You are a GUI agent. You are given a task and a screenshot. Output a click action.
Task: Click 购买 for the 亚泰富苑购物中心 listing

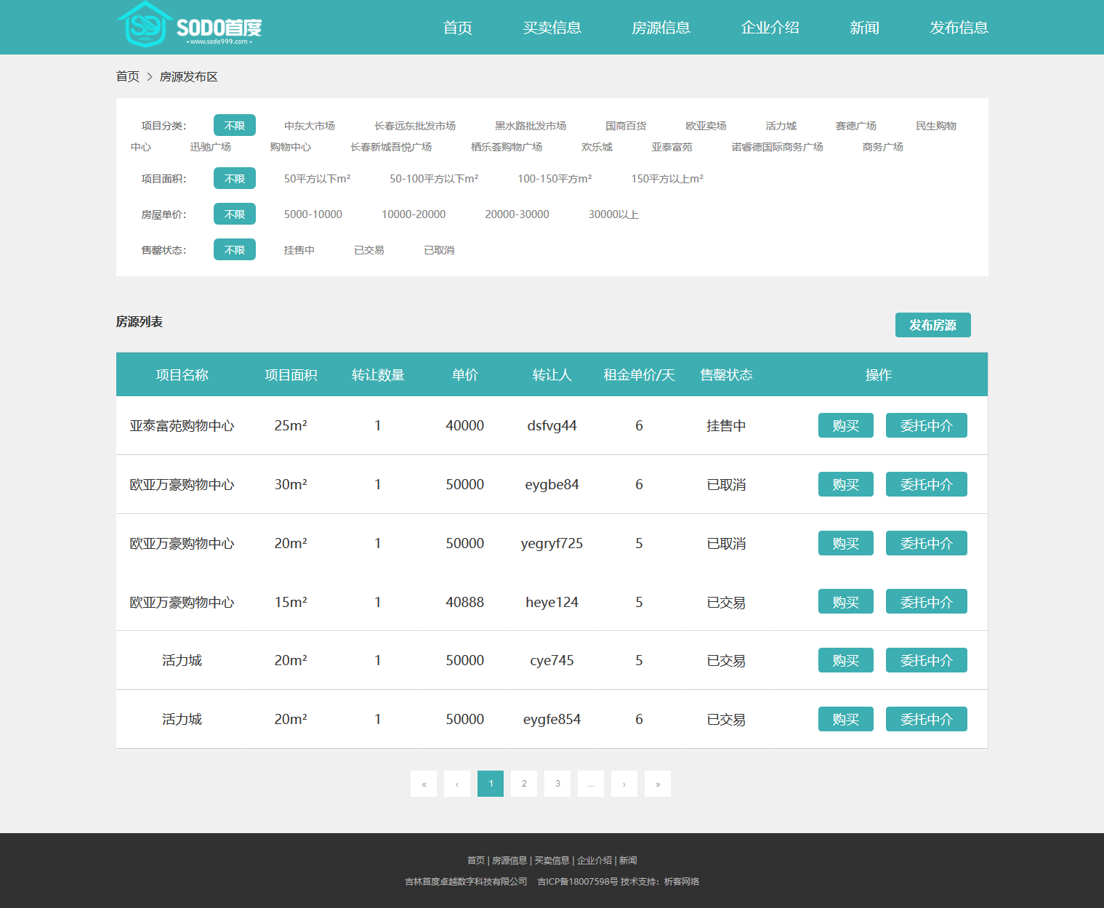[845, 425]
